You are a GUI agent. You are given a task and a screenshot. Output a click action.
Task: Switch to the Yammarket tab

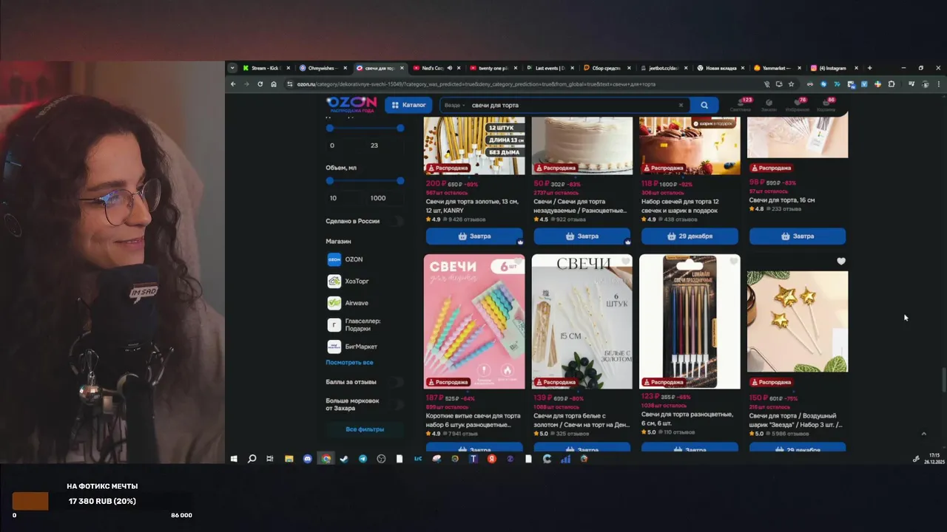point(778,68)
